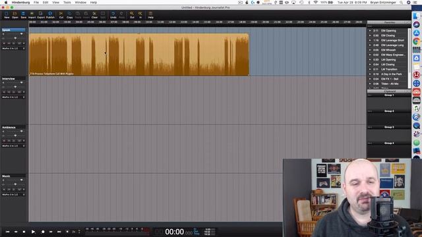The height and width of the screenshot is (237, 422).
Task: Open the Help toolbar icon
Action: click(150, 15)
